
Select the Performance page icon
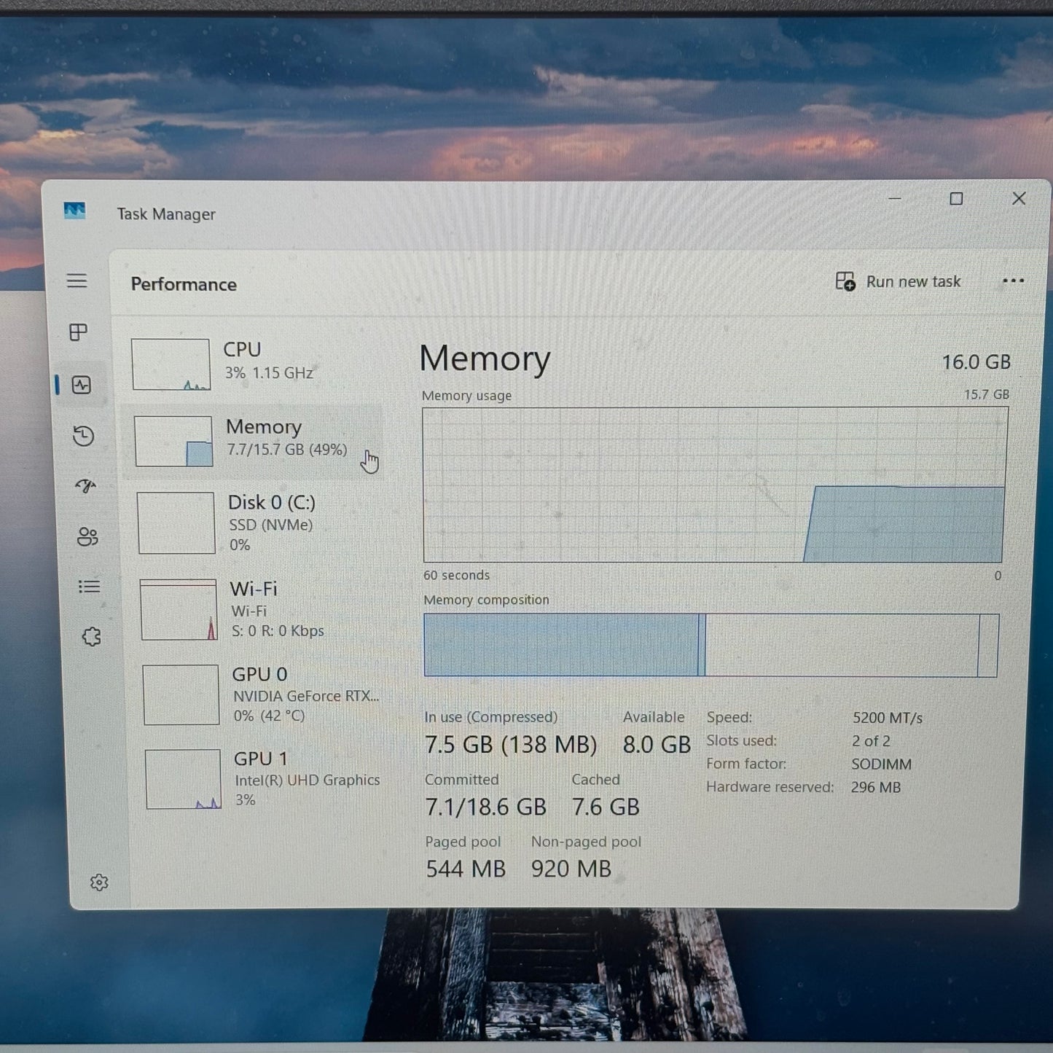(x=82, y=385)
